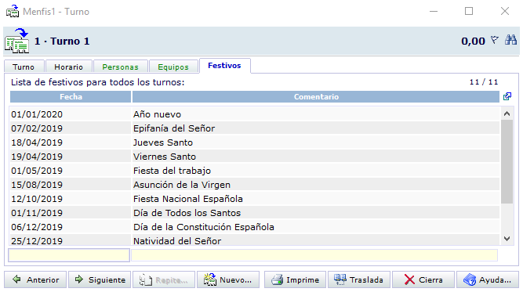Open the Horario tab

click(69, 67)
